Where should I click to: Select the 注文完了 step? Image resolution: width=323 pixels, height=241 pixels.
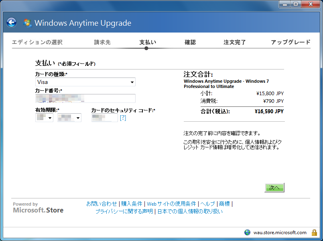click(235, 42)
